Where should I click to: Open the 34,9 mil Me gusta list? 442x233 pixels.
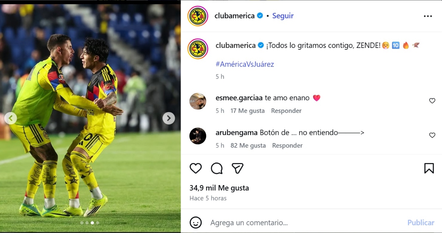pyautogui.click(x=219, y=188)
